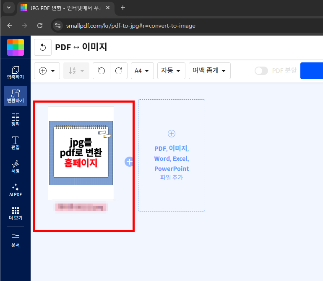Open the 정리 organize tool
323x281 pixels.
[16, 119]
